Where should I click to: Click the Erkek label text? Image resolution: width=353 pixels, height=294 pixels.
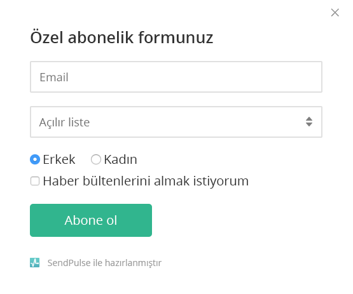point(59,159)
